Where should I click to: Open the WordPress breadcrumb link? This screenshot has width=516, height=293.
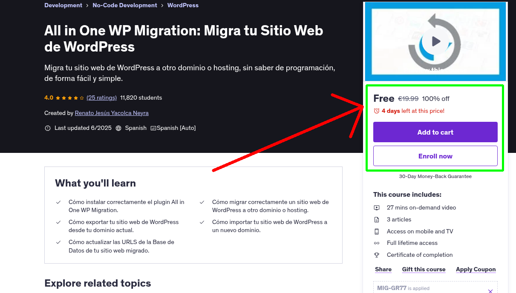click(183, 5)
